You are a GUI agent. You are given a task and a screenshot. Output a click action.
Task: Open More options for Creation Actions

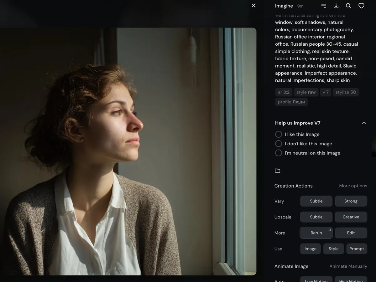[x=353, y=186]
